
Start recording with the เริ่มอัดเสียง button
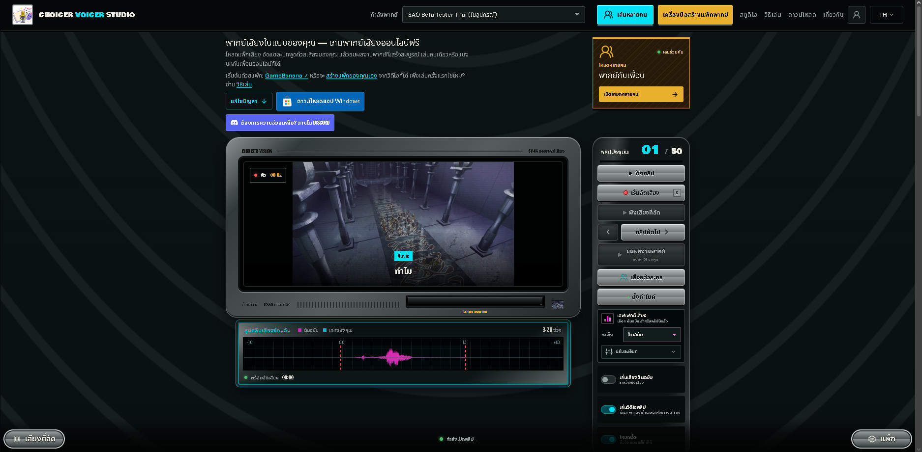point(641,193)
